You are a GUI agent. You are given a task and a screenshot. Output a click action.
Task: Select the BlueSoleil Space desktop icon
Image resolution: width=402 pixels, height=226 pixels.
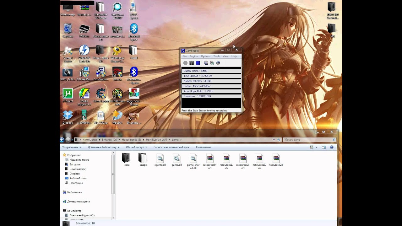point(134,32)
